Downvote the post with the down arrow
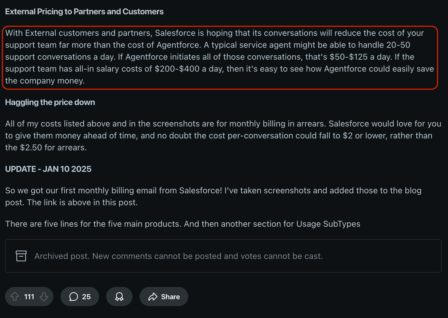Viewport: 448px width, 318px height. pos(44,297)
